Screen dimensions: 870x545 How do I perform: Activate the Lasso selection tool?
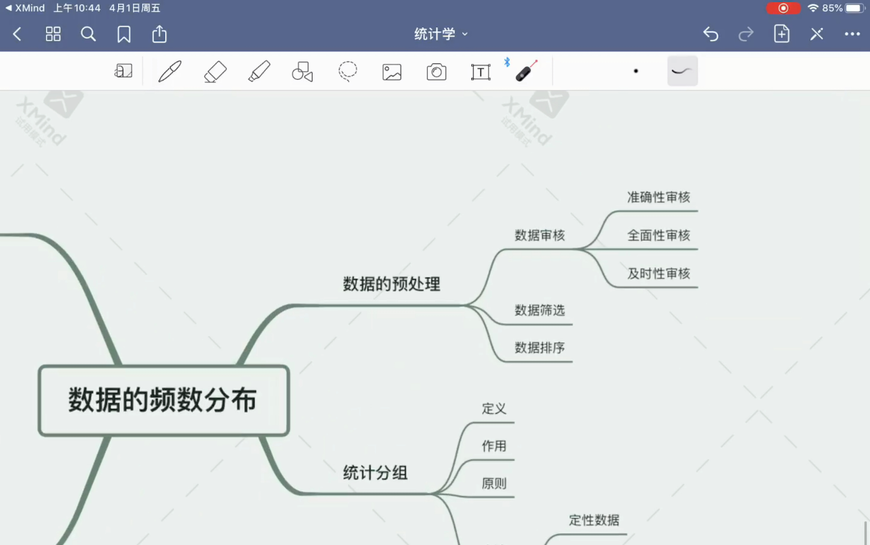click(347, 71)
